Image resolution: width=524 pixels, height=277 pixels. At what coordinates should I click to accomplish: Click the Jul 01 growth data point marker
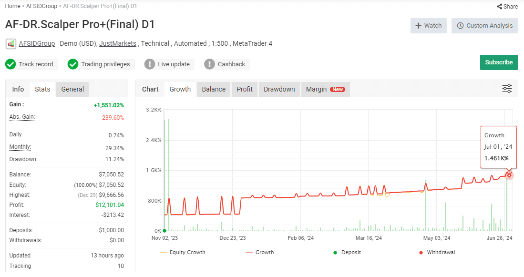509,175
